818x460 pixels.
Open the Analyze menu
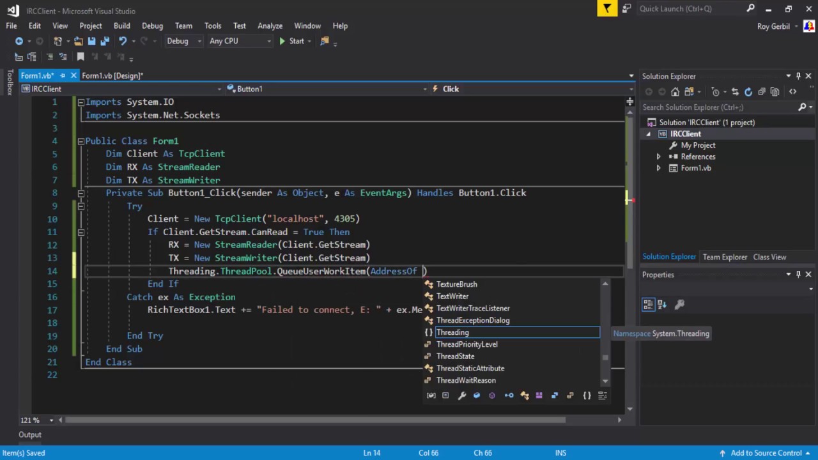[270, 26]
